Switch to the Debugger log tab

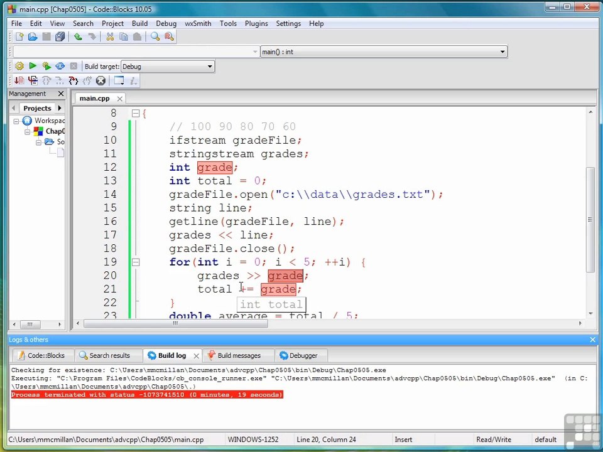coord(303,355)
